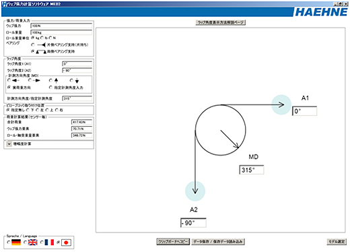Click the wrap angle explanation page button
Viewport: 350px width, 252px height.
pos(221,22)
